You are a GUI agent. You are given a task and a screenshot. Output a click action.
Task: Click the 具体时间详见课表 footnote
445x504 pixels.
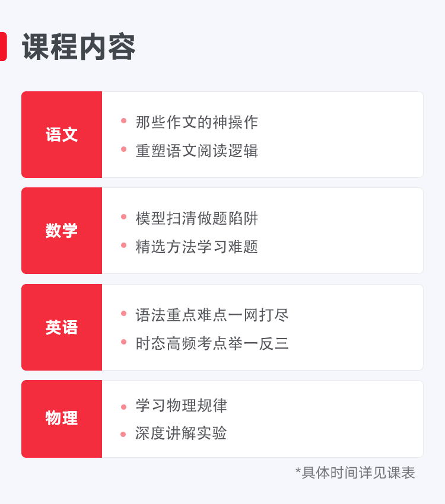tap(355, 473)
